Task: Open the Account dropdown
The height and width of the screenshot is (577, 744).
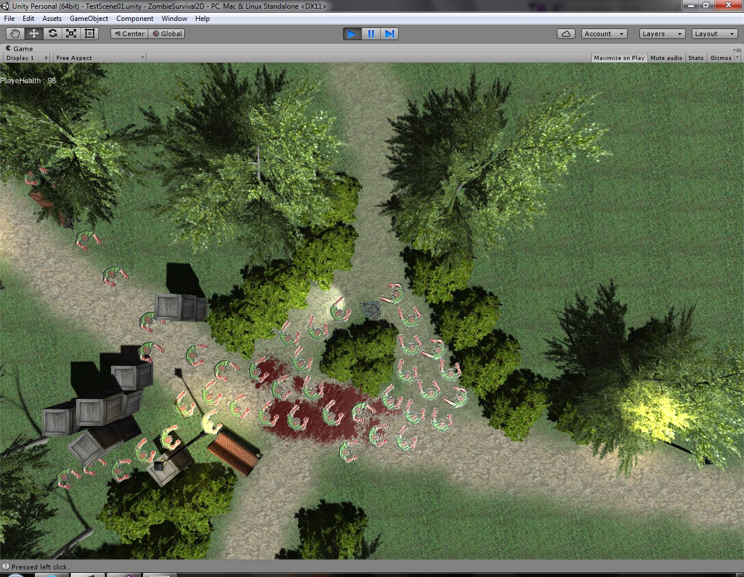Action: pyautogui.click(x=604, y=34)
